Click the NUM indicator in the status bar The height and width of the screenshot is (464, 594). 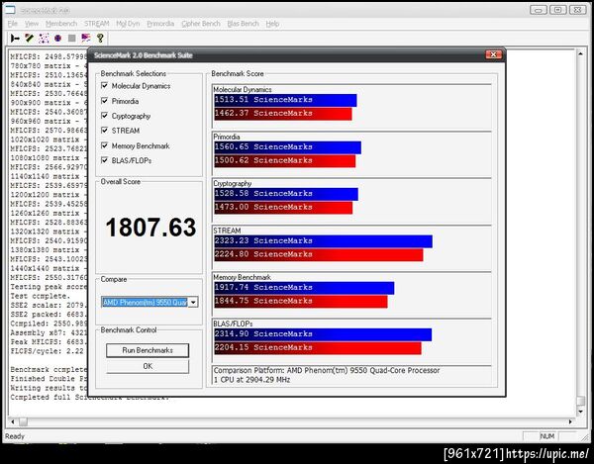[547, 436]
